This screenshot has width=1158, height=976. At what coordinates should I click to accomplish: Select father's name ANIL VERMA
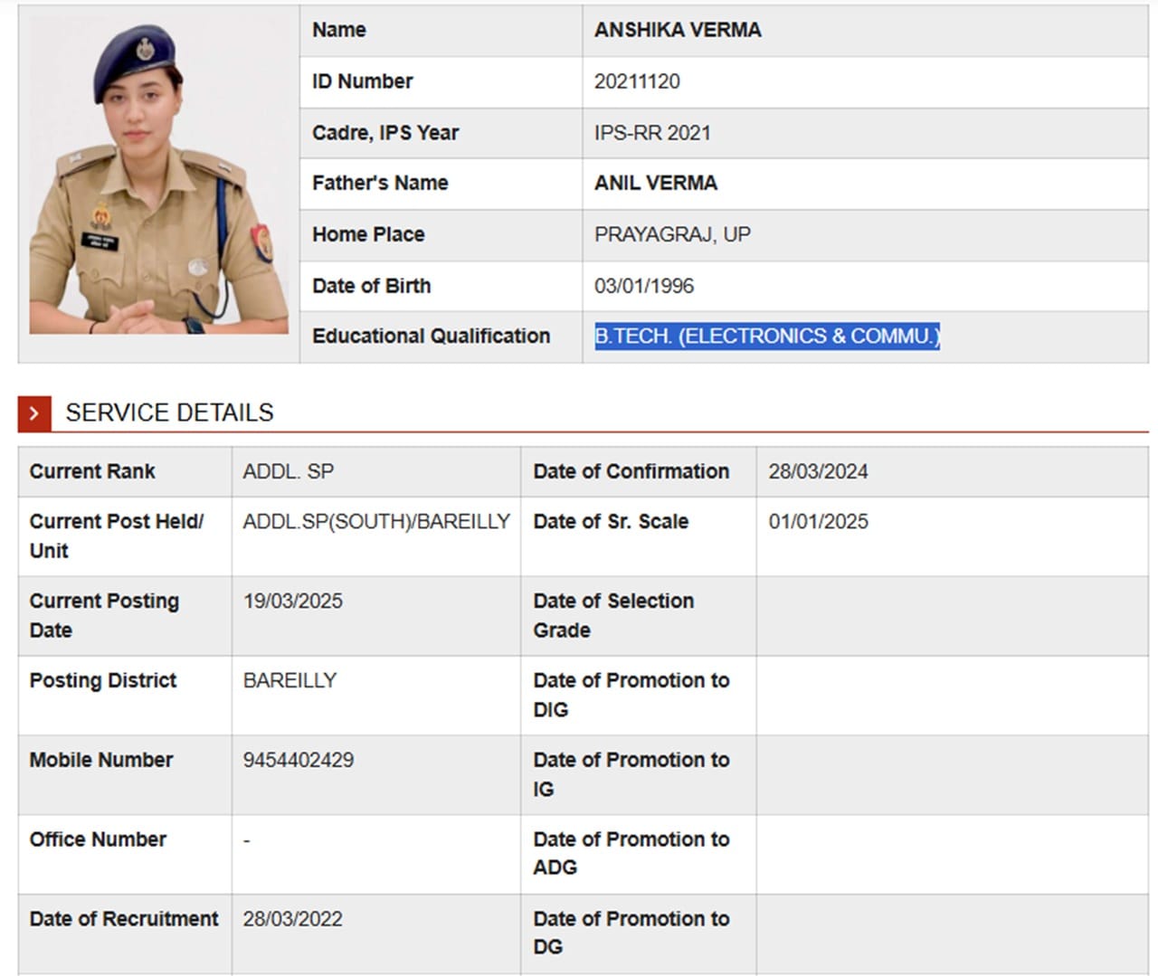click(656, 183)
